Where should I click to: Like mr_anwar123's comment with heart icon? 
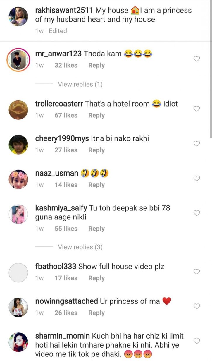(197, 59)
